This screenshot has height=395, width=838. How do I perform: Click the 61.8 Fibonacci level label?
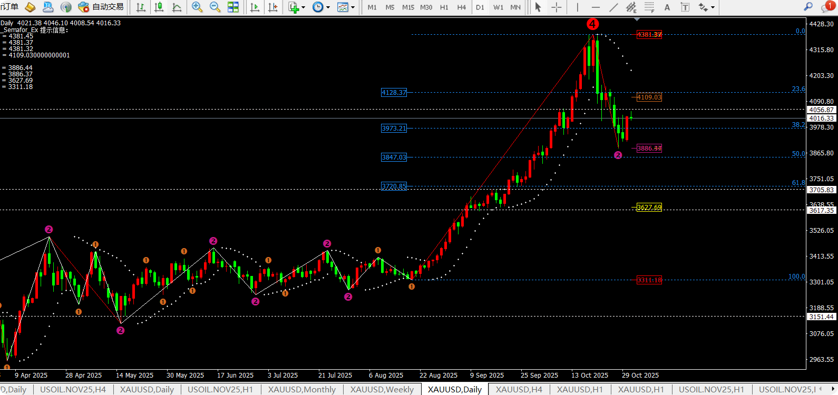click(x=798, y=183)
